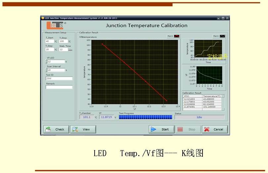Cancel the calibration with the Cancel button
This screenshot has height=173, width=268.
pyautogui.click(x=215, y=129)
